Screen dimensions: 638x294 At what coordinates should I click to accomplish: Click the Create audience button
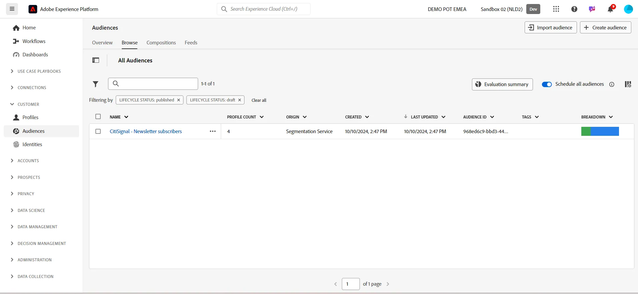pos(606,27)
